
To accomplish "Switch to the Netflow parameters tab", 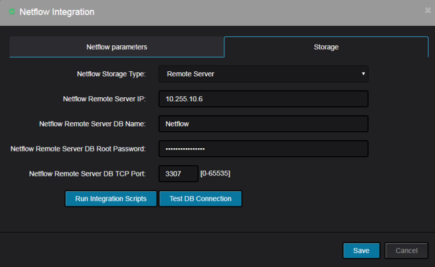I will pos(117,47).
